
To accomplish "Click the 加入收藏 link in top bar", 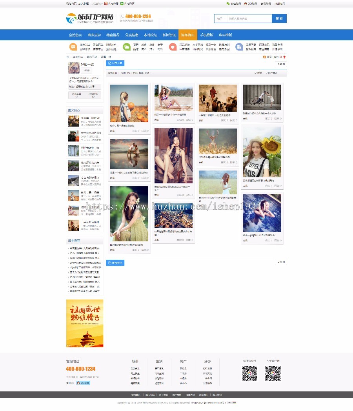I will tap(84, 4).
